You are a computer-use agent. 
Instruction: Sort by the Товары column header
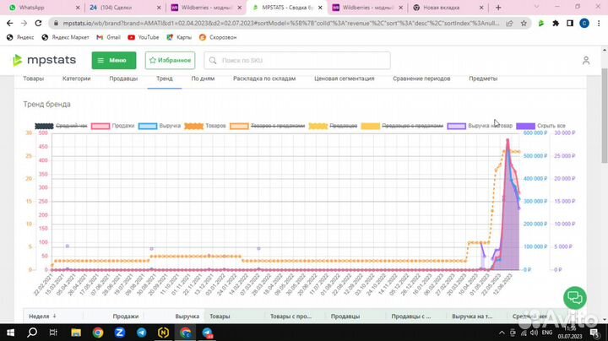(x=220, y=317)
